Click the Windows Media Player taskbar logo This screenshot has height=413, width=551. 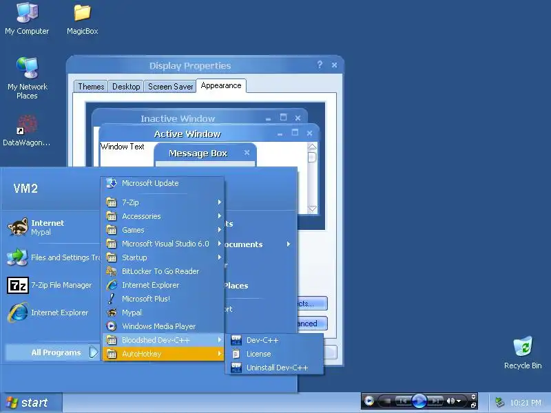368,401
